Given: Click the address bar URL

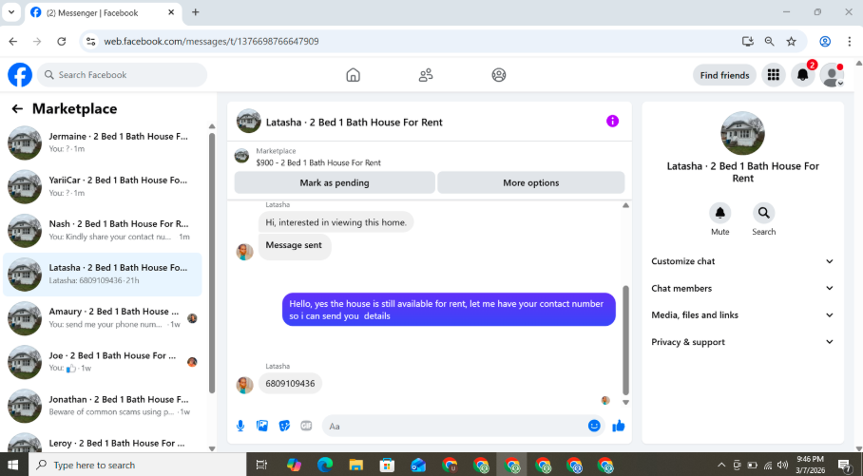Looking at the screenshot, I should tap(211, 41).
